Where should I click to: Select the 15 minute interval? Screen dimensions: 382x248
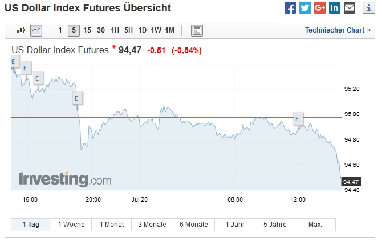pos(87,30)
